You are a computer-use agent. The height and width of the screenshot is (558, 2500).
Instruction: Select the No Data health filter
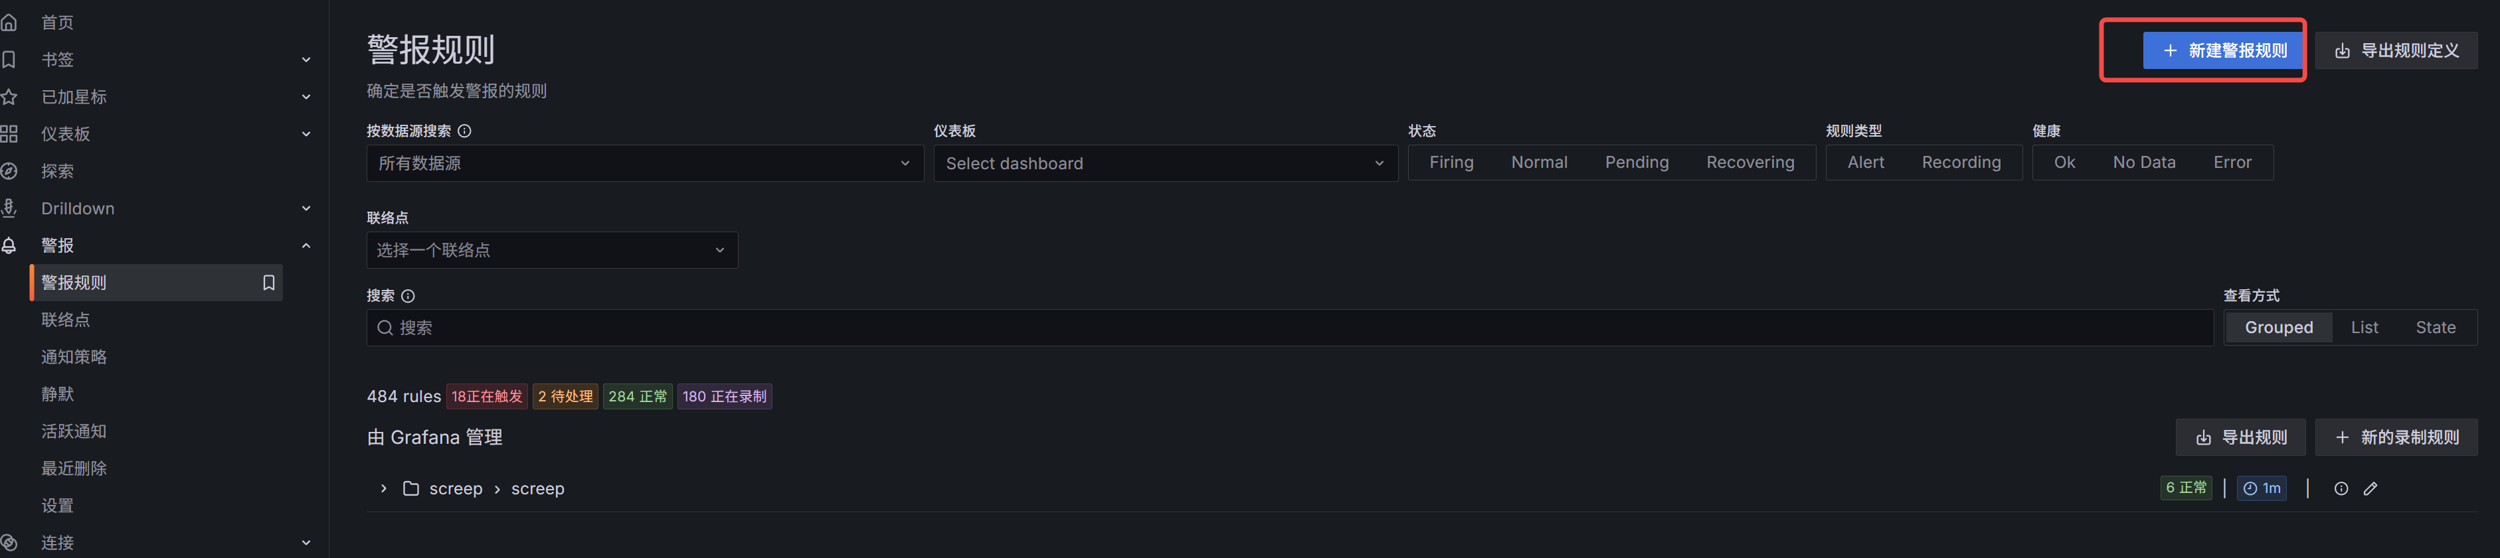(2144, 163)
